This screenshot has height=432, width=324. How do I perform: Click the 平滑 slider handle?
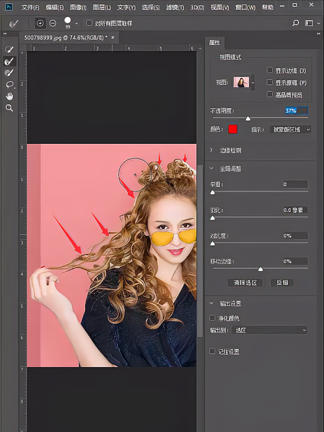[213, 192]
